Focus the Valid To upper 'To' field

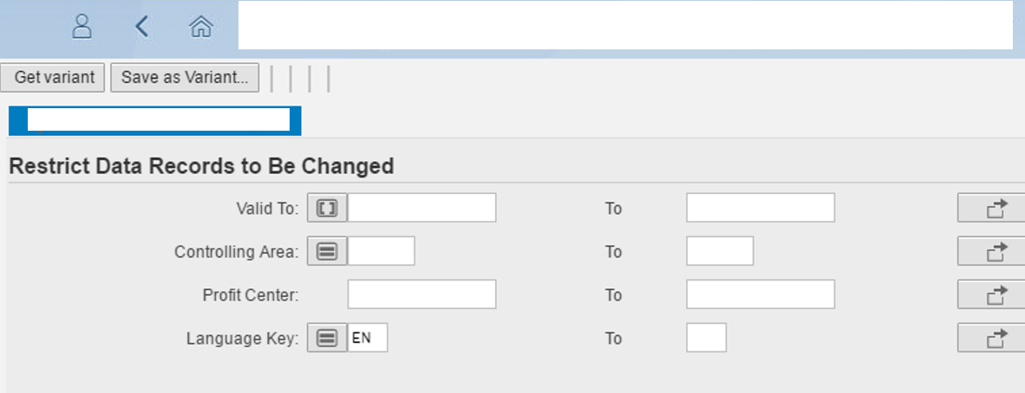click(761, 208)
